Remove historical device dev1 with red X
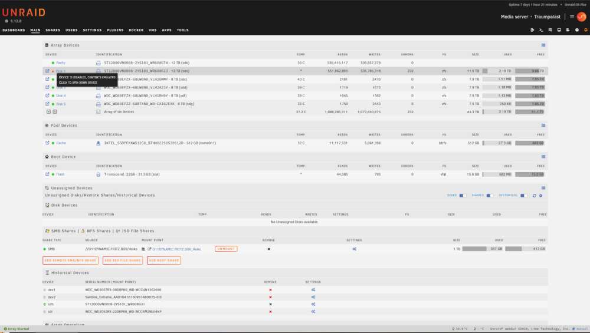The width and height of the screenshot is (590, 333). (270, 290)
